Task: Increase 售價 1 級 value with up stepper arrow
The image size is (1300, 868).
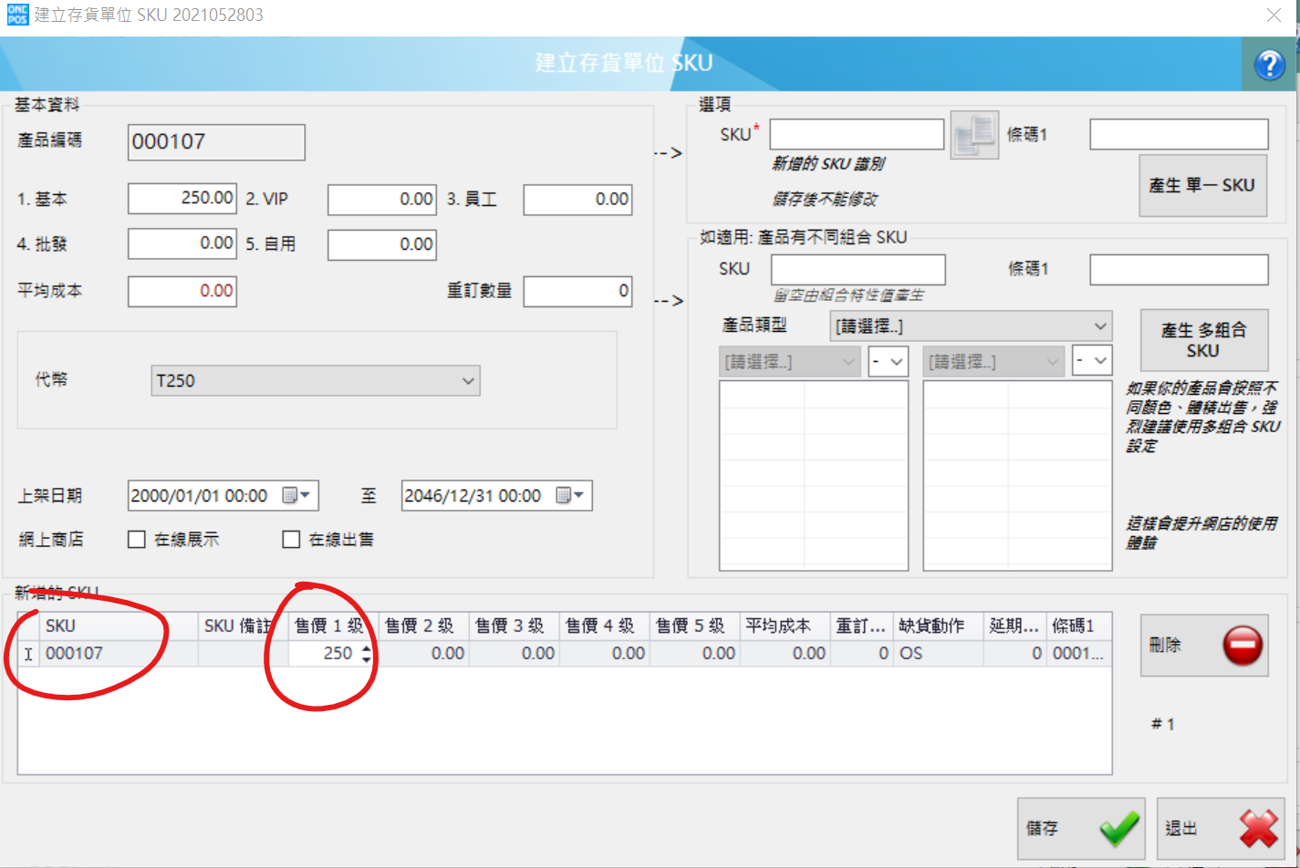Action: pos(367,648)
